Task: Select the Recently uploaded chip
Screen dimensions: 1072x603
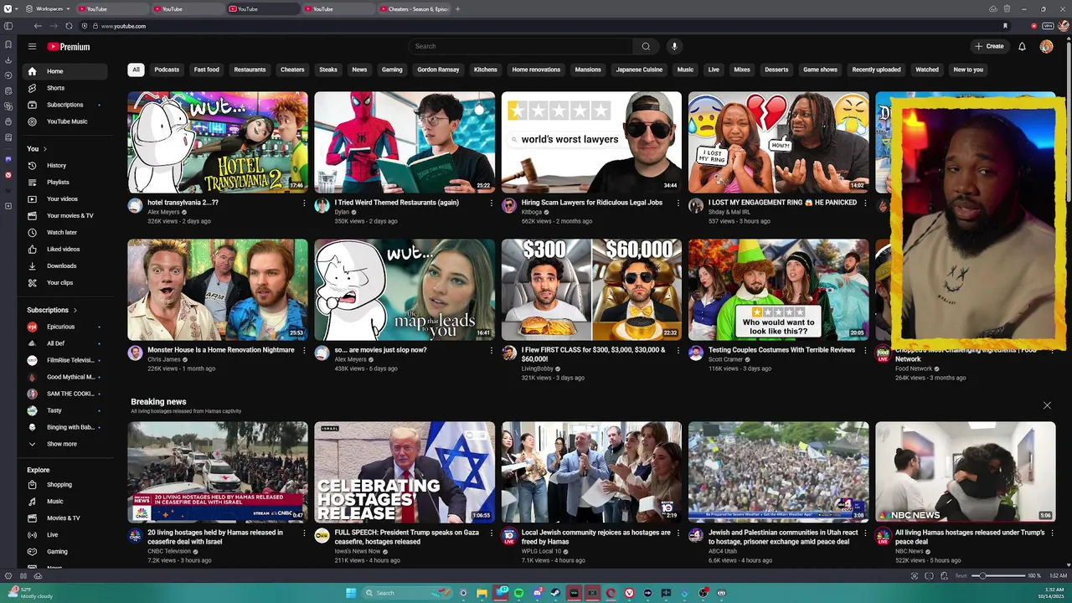Action: [876, 70]
